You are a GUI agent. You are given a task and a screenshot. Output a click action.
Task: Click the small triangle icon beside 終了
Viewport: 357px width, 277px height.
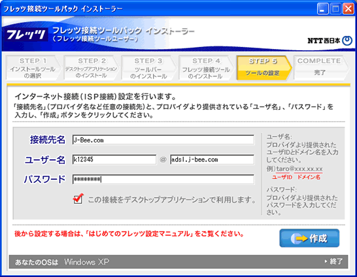click(x=326, y=261)
